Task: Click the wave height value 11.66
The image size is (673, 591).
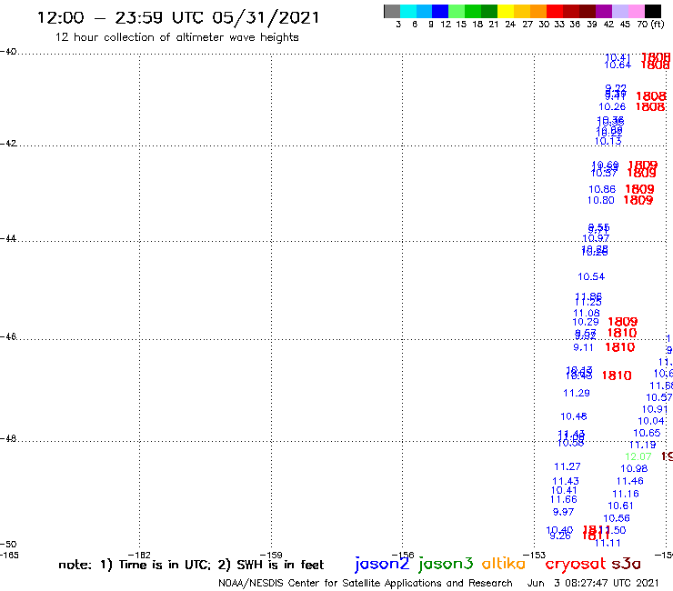Action: [564, 499]
